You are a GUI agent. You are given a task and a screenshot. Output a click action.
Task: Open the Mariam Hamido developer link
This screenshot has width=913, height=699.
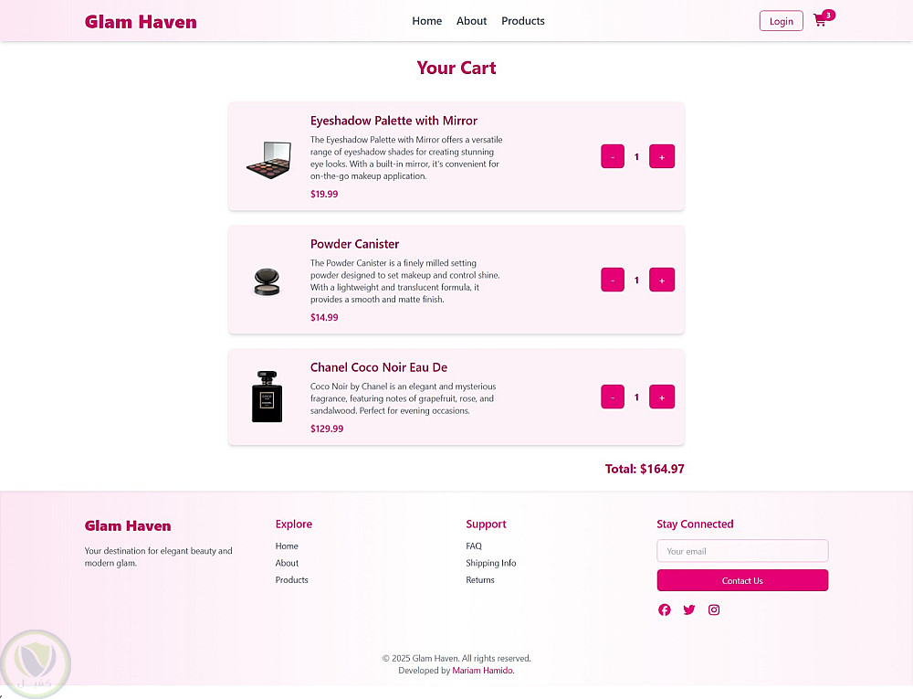pyautogui.click(x=482, y=671)
